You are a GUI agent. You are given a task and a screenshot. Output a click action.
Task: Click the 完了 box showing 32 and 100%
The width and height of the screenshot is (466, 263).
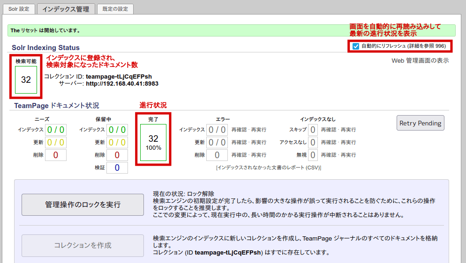click(153, 142)
